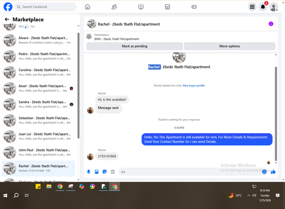Open Google Chrome on the taskbar, left of the paint palette icon
Image resolution: width=285 pixels, height=209 pixels.
[60, 187]
